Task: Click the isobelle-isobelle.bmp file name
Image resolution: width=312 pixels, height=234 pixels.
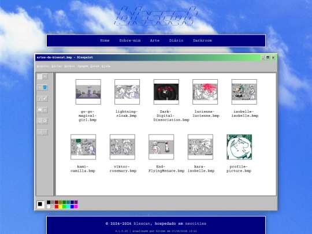Action: (245, 114)
